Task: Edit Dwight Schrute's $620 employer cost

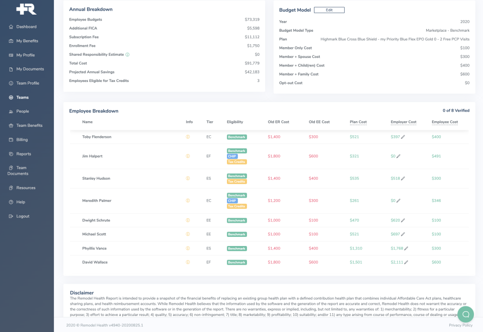Action: [403, 220]
